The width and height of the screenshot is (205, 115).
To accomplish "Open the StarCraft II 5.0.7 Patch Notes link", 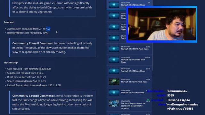I will click(x=132, y=93).
